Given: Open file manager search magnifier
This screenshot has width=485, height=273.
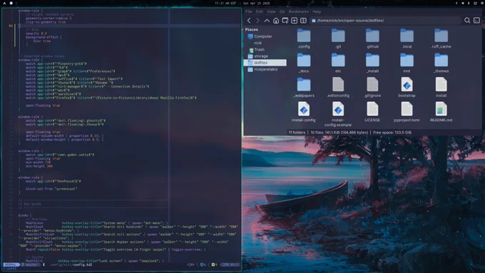Looking at the screenshot, I should point(467,21).
